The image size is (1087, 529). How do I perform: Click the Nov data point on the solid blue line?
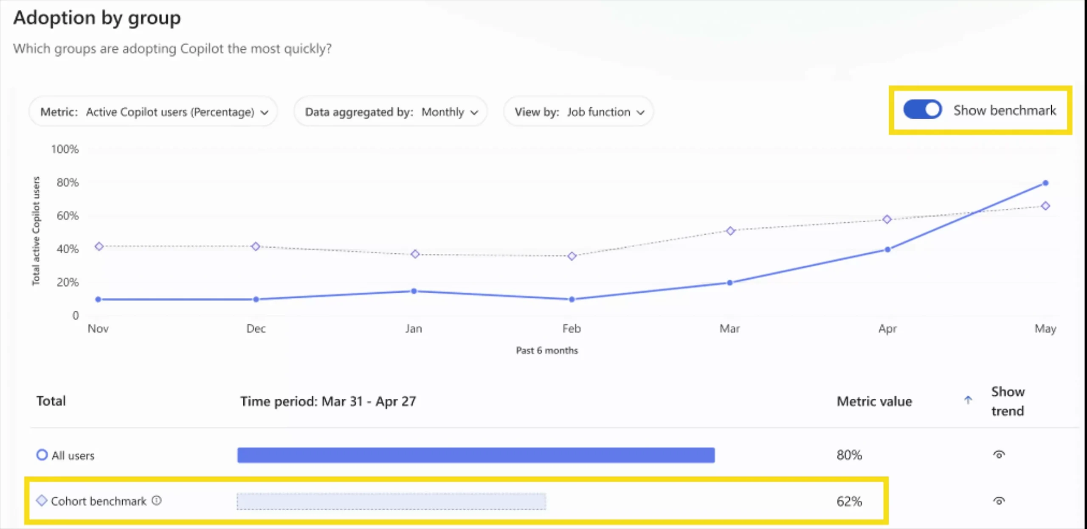[x=98, y=299]
